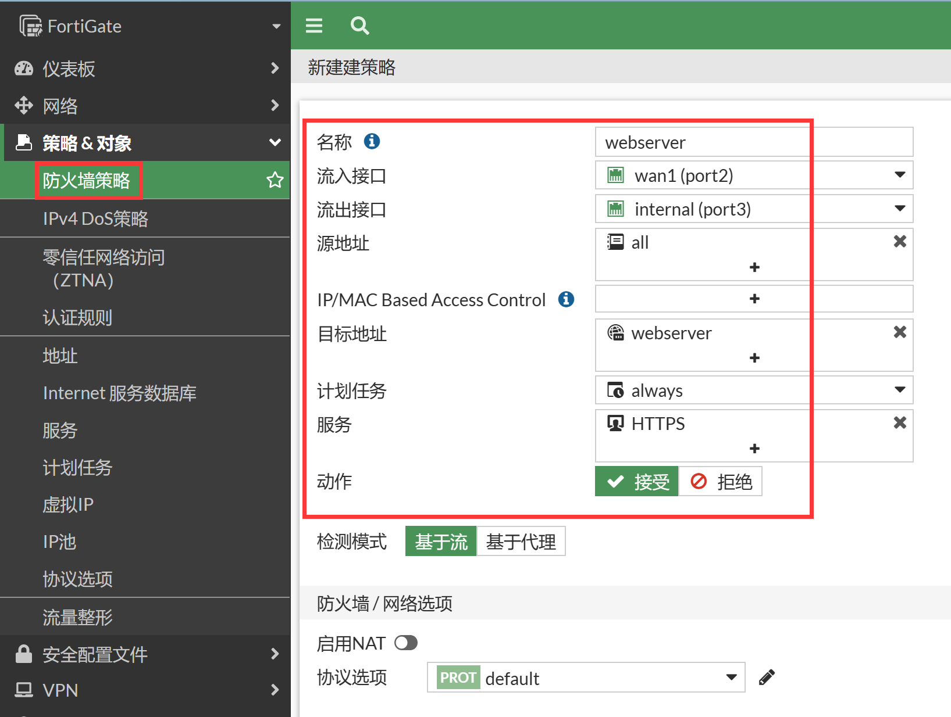Remove the HTTPS service entry
This screenshot has width=951, height=717.
(899, 423)
